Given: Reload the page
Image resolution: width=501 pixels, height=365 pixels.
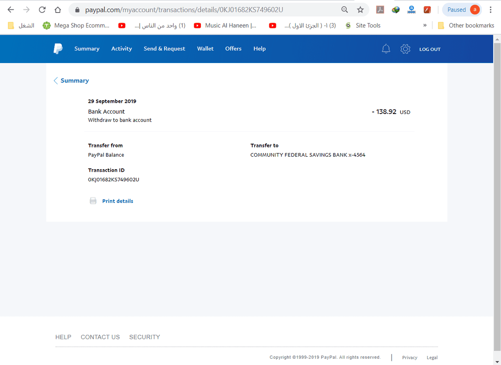Looking at the screenshot, I should (x=42, y=10).
